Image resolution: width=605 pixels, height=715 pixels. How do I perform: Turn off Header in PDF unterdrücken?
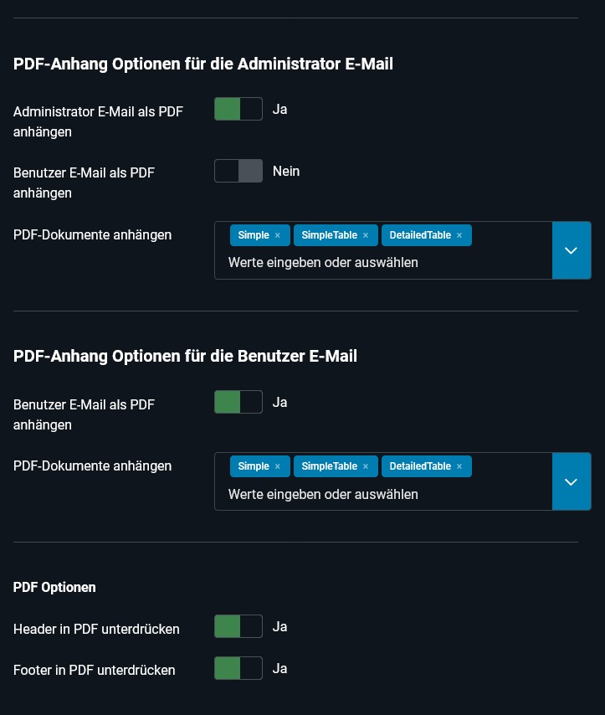click(x=238, y=626)
